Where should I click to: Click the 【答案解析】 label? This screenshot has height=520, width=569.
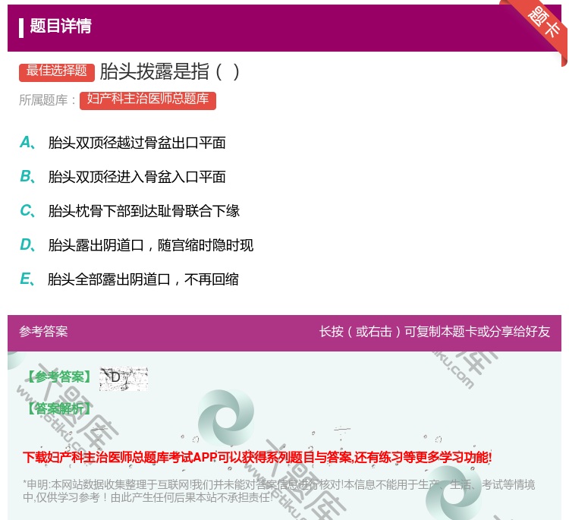[58, 409]
